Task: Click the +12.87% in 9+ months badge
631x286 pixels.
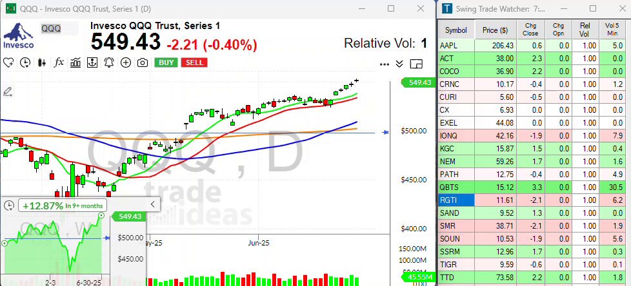Action: pos(63,205)
